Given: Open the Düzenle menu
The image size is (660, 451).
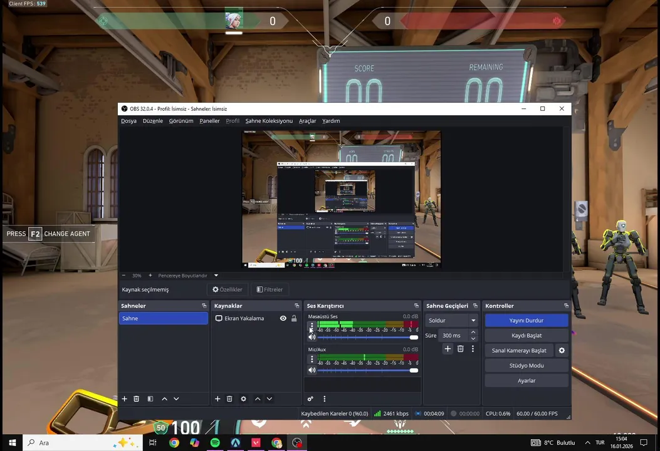Looking at the screenshot, I should coord(153,121).
